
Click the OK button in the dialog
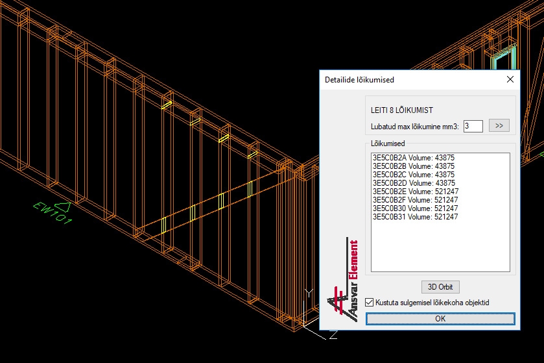tap(440, 319)
